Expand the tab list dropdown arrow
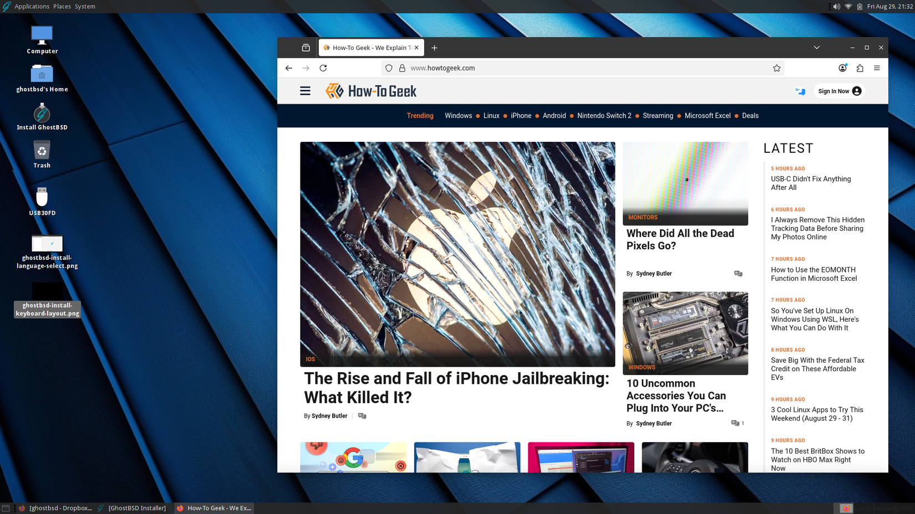 pyautogui.click(x=816, y=47)
